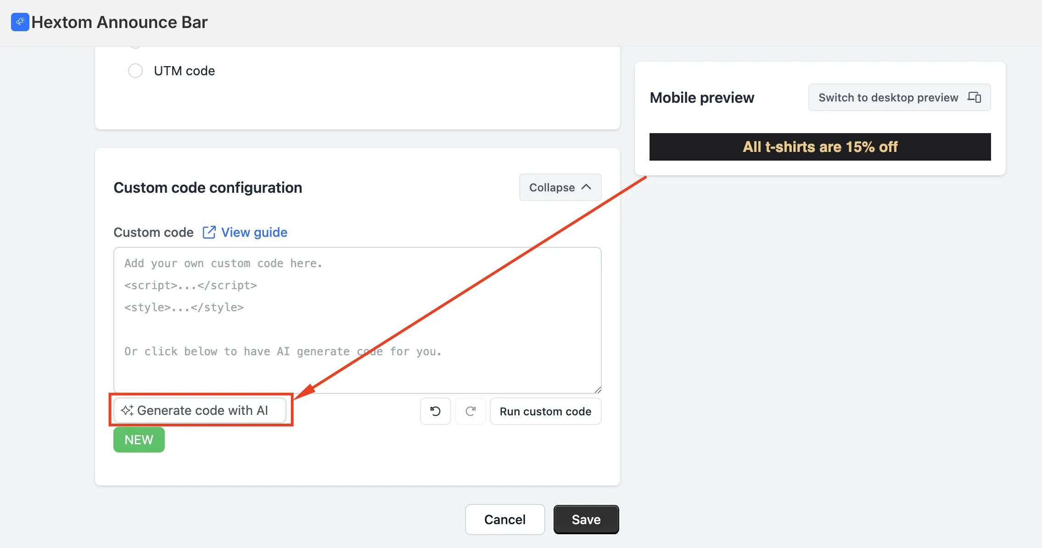Click the AI sparkle icon on Generate button
The image size is (1042, 548).
pos(127,410)
